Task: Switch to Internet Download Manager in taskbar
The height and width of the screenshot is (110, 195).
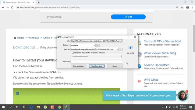Action: tap(66, 107)
